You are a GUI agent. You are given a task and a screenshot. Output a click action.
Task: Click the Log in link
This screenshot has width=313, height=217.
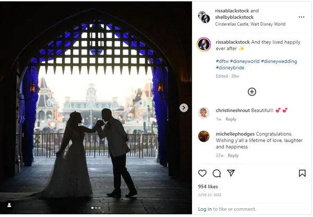pos(204,209)
